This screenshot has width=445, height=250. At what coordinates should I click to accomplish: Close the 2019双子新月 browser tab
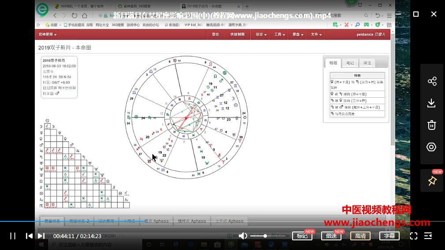point(238,6)
